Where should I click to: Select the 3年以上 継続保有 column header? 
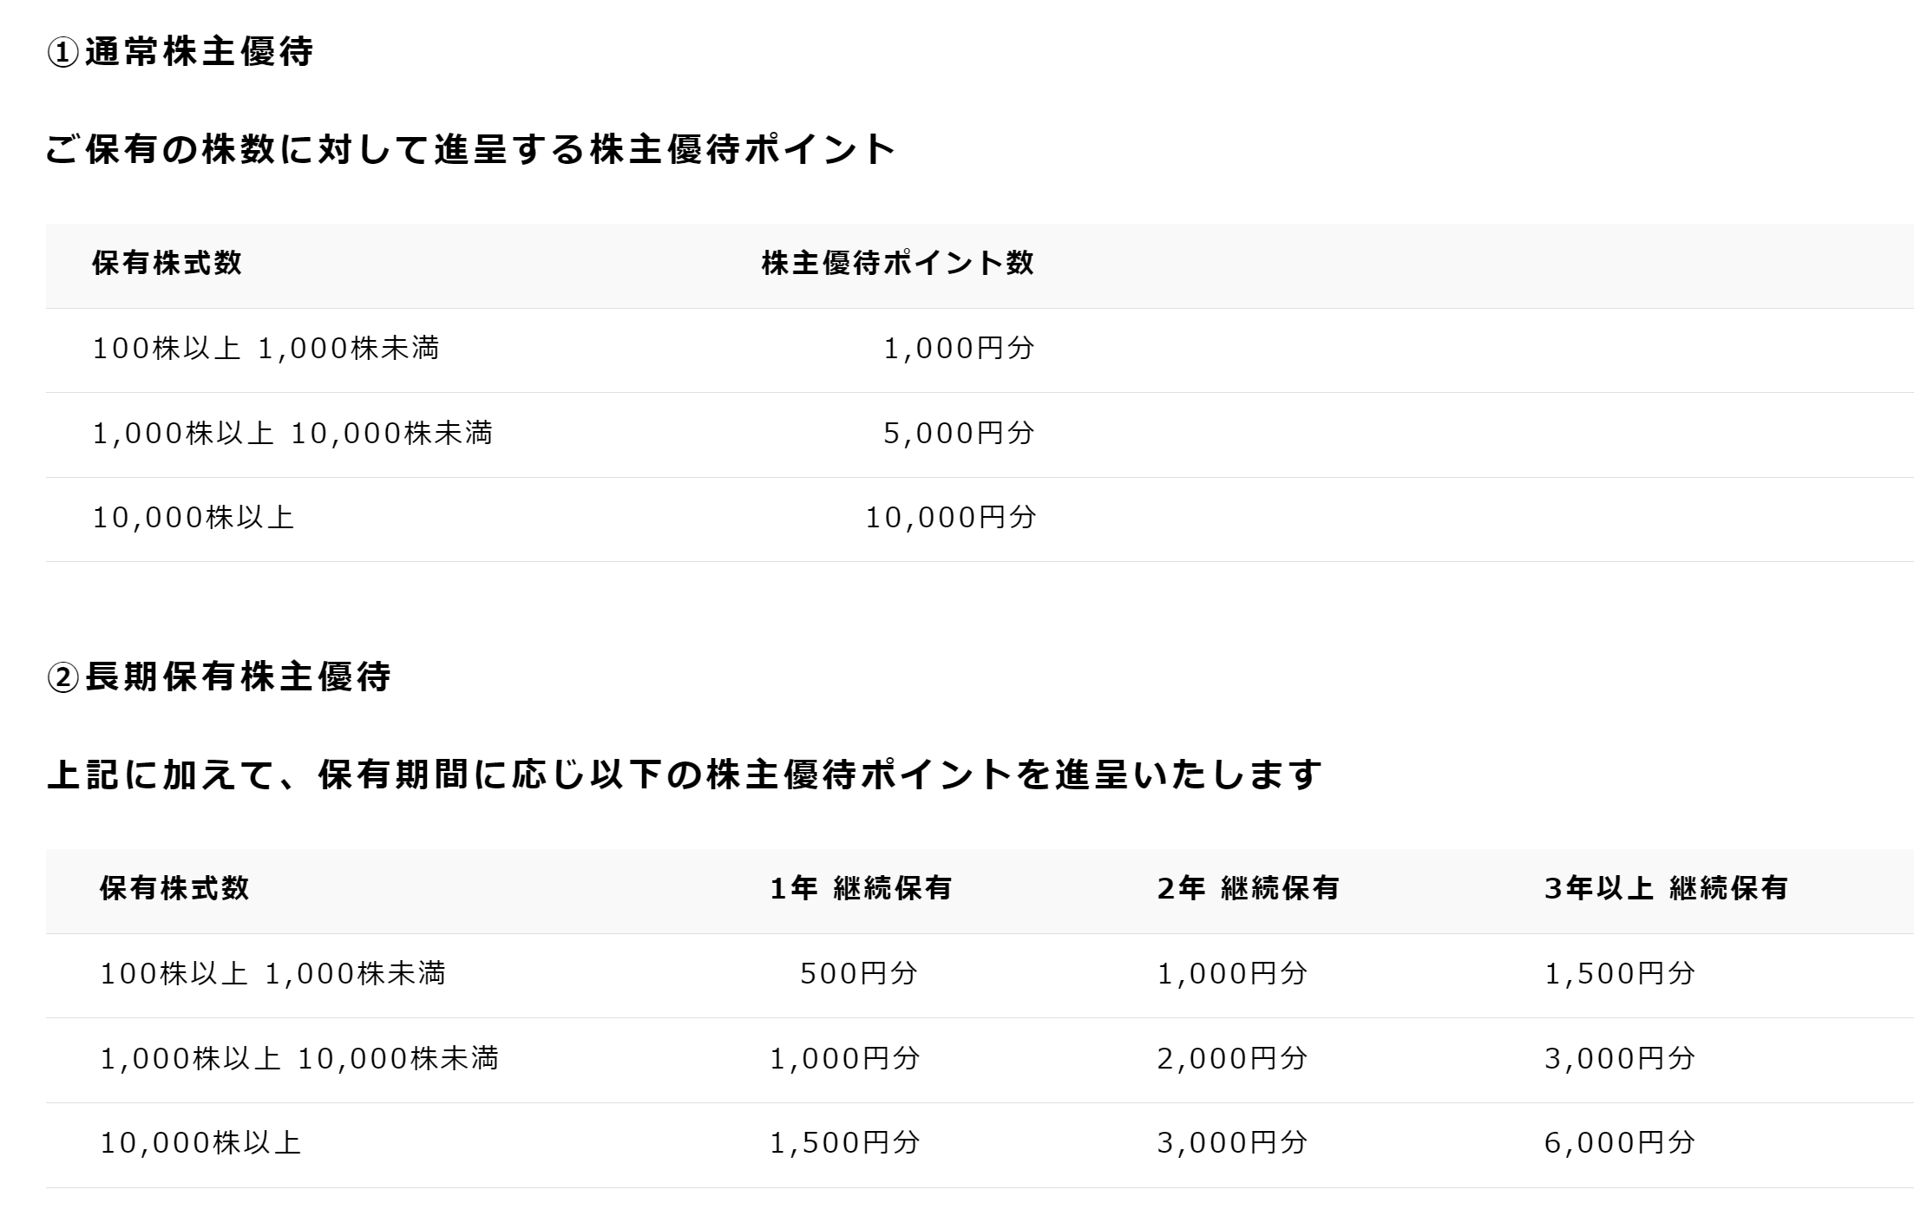1665,888
